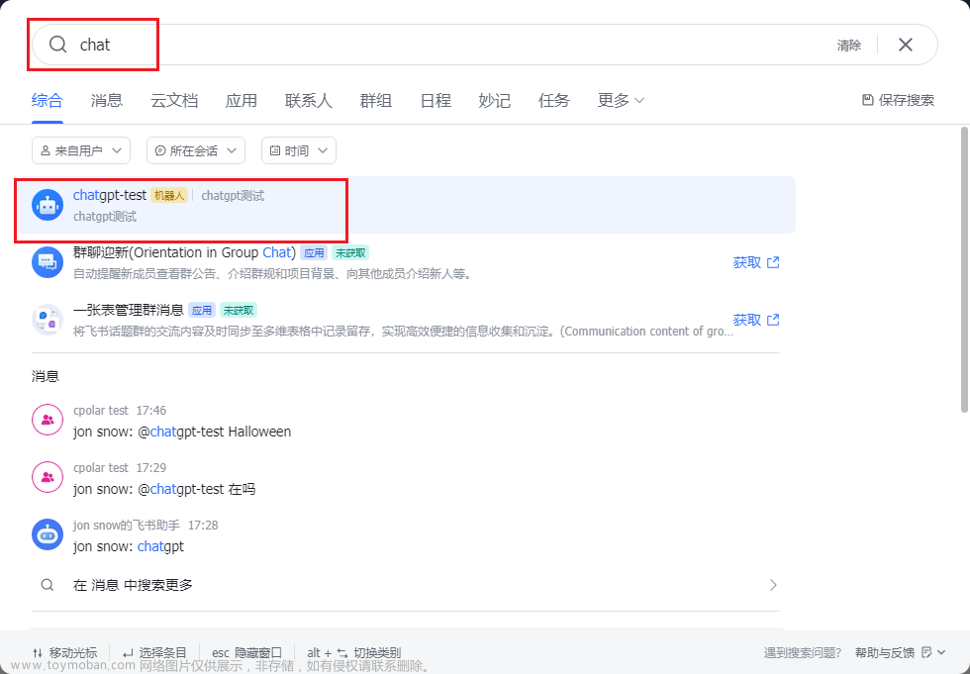Open message '@chatgpt-test 在吗'
Viewport: 970px width, 674px height.
405,478
